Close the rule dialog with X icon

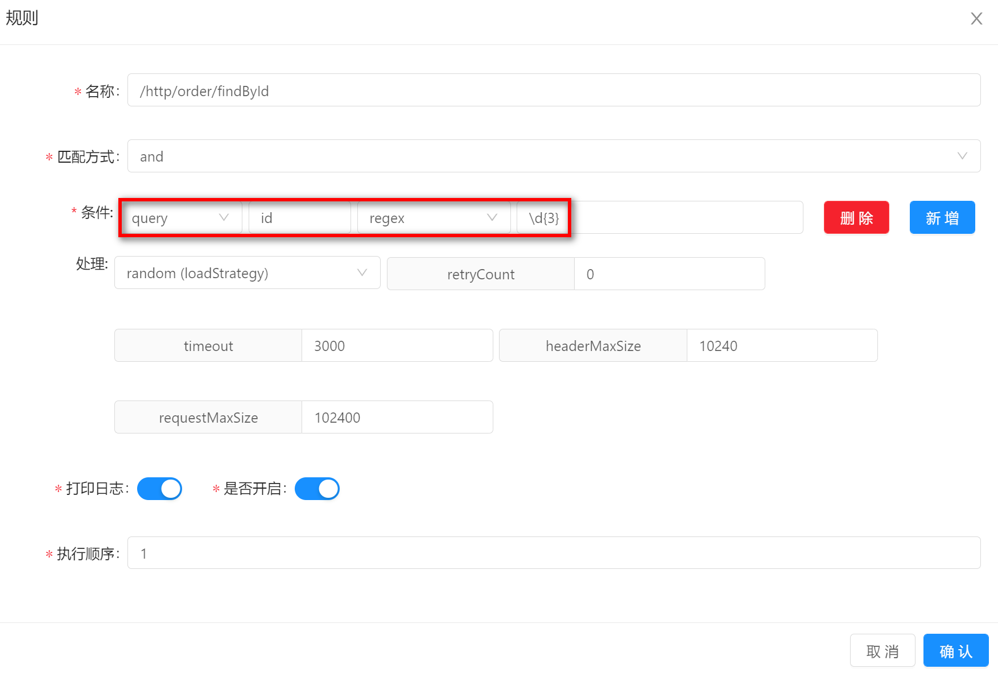coord(976,19)
